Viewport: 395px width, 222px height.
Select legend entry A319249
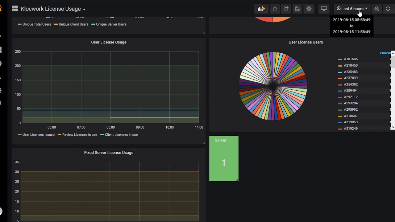(351, 129)
